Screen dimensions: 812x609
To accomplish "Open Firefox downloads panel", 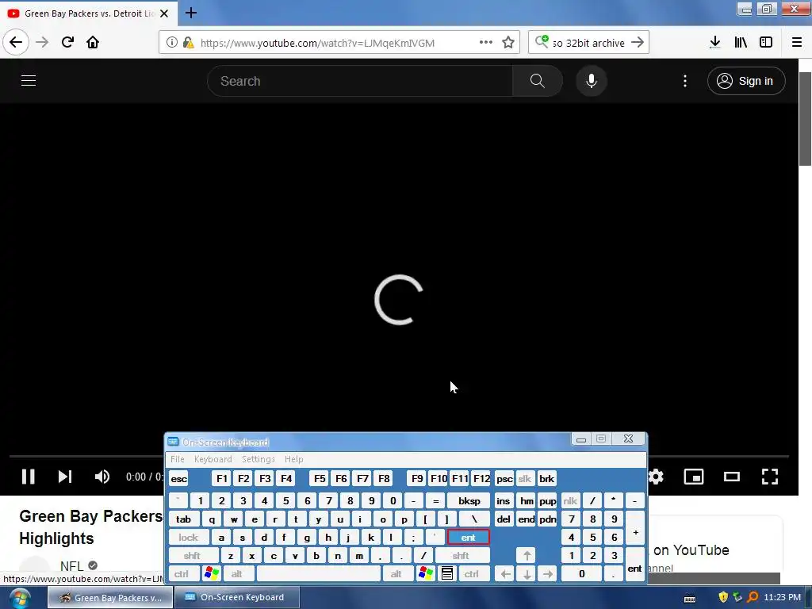I will point(714,42).
